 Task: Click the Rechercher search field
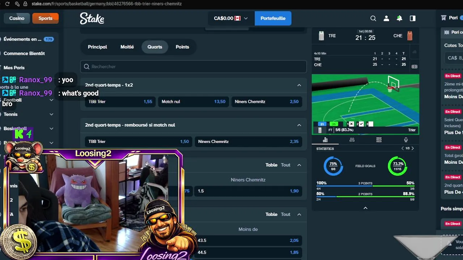[194, 66]
